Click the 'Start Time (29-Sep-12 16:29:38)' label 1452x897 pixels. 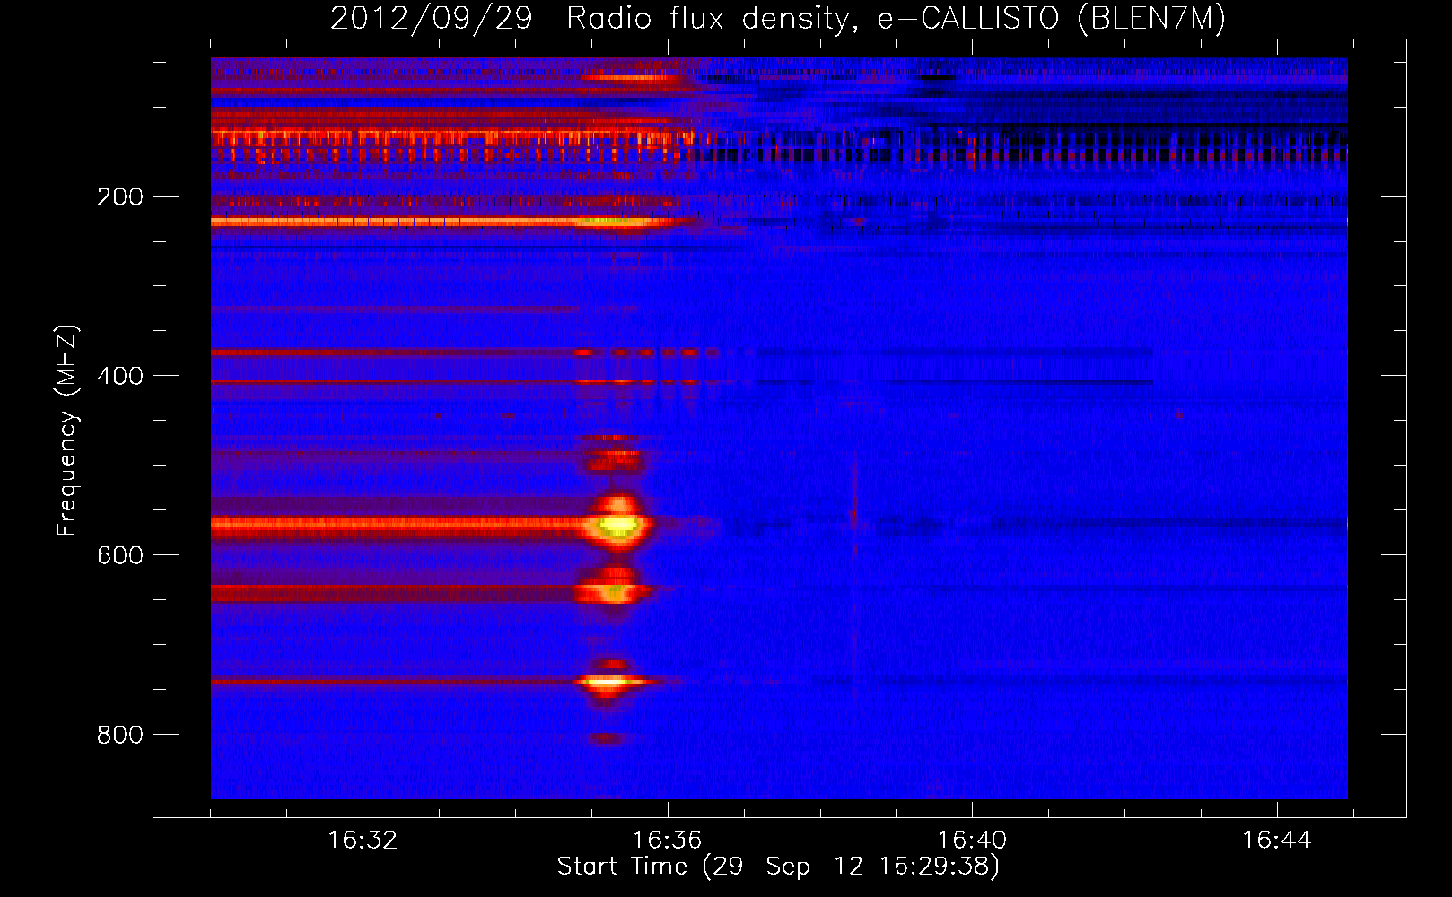pos(778,867)
